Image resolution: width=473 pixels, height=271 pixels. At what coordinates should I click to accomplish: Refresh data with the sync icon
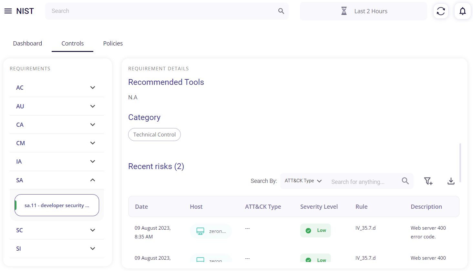pyautogui.click(x=441, y=11)
